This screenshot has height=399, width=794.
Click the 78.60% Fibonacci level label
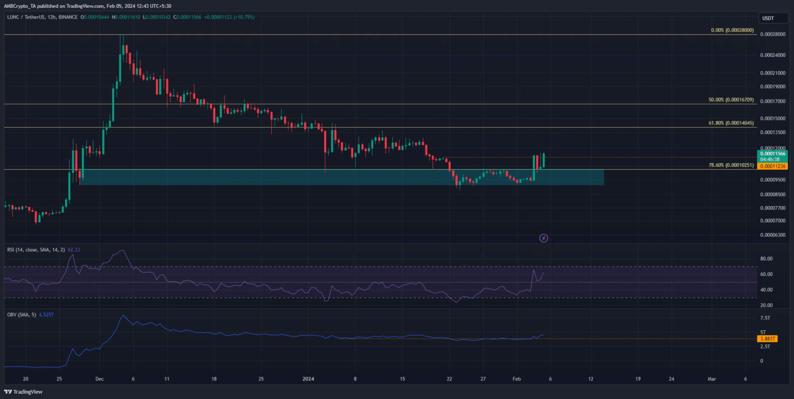(732, 165)
